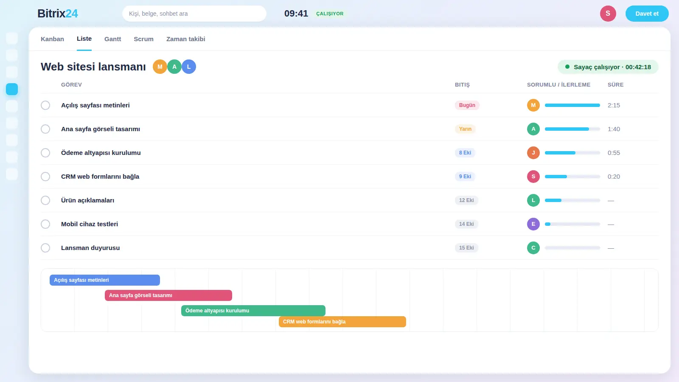Click the Davet et button
679x382 pixels.
tap(647, 14)
